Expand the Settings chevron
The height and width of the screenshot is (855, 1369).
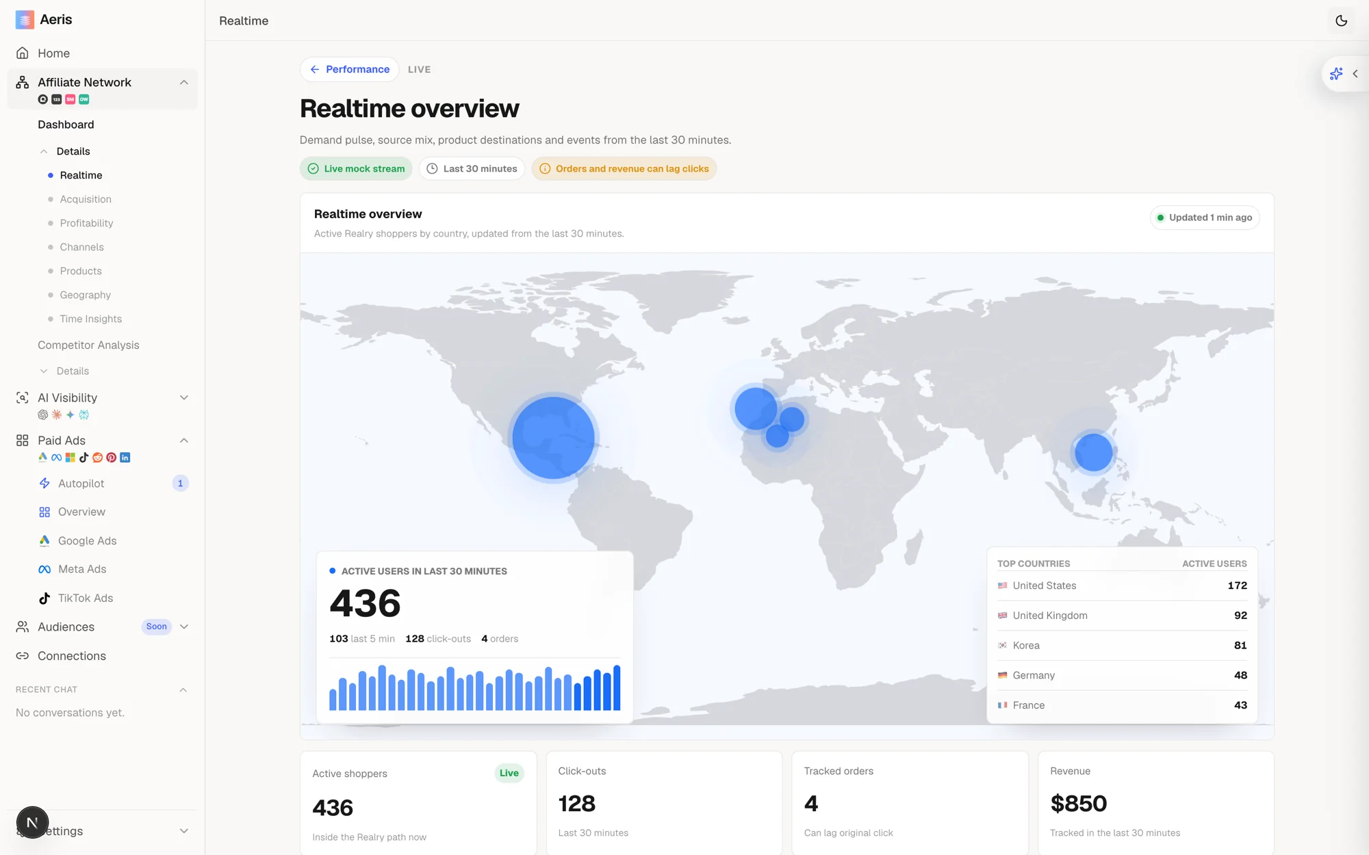point(183,831)
